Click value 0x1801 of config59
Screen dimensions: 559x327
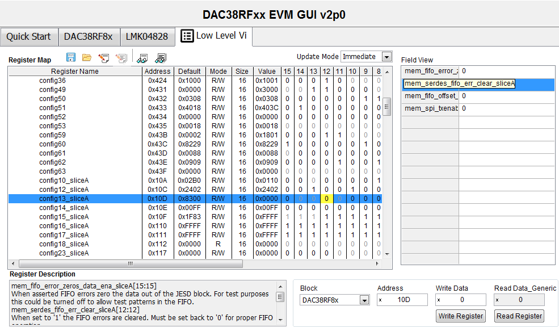pyautogui.click(x=267, y=135)
